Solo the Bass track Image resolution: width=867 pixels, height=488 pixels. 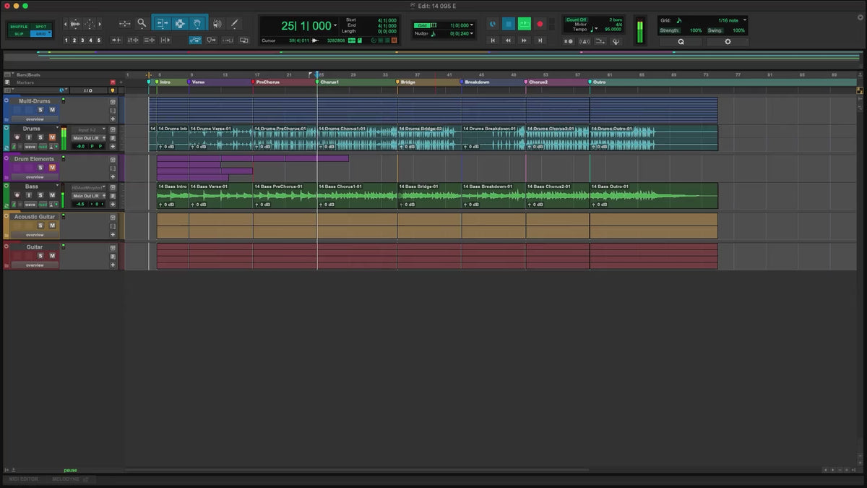coord(40,195)
